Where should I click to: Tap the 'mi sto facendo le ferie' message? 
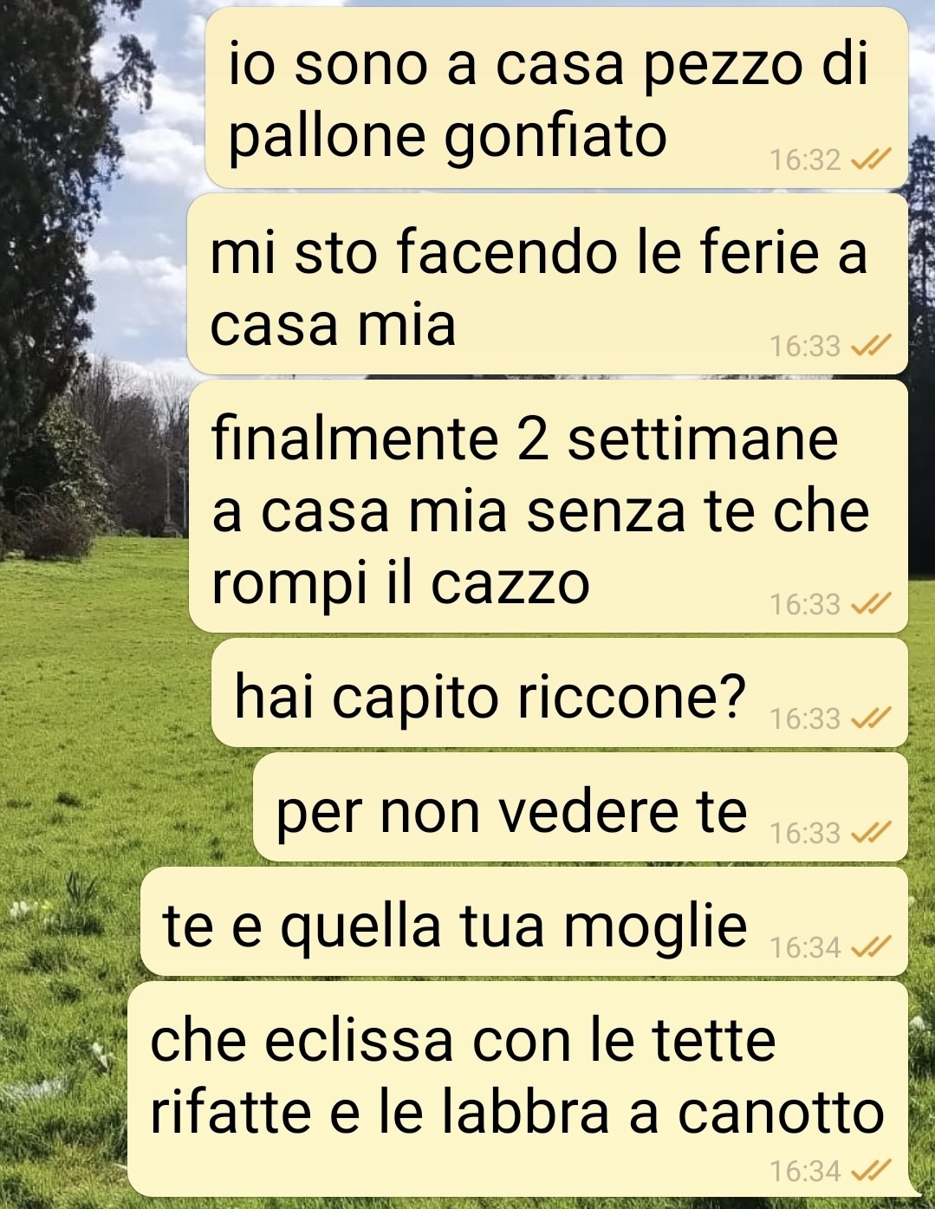547,284
